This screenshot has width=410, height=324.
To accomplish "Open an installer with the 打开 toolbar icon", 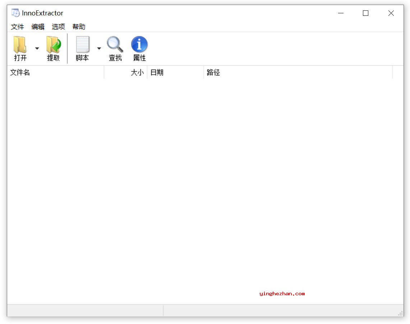I will click(x=20, y=48).
